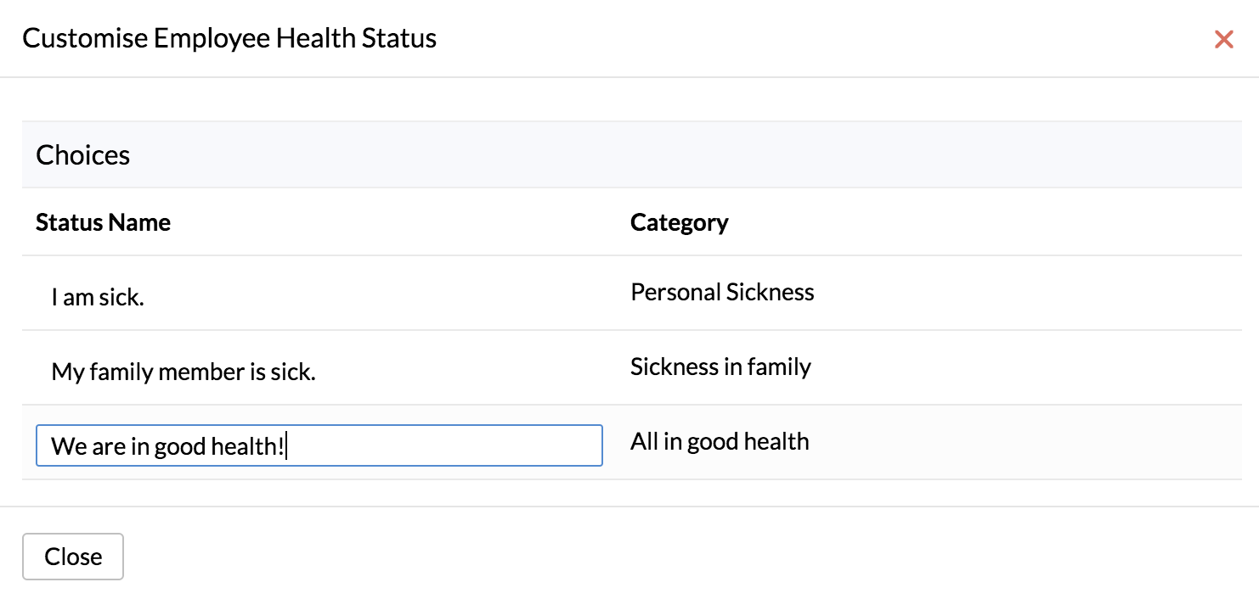Click the 'Category' column header
This screenshot has height=599, width=1259.
(x=679, y=222)
